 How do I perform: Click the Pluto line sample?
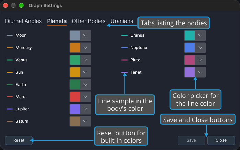pyautogui.click(x=124, y=60)
